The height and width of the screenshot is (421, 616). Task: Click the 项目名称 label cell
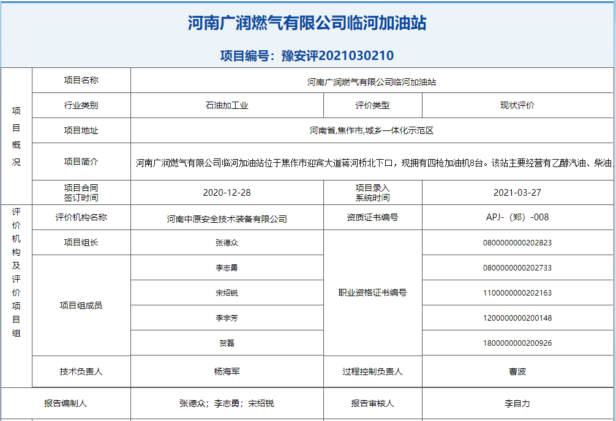pos(81,80)
